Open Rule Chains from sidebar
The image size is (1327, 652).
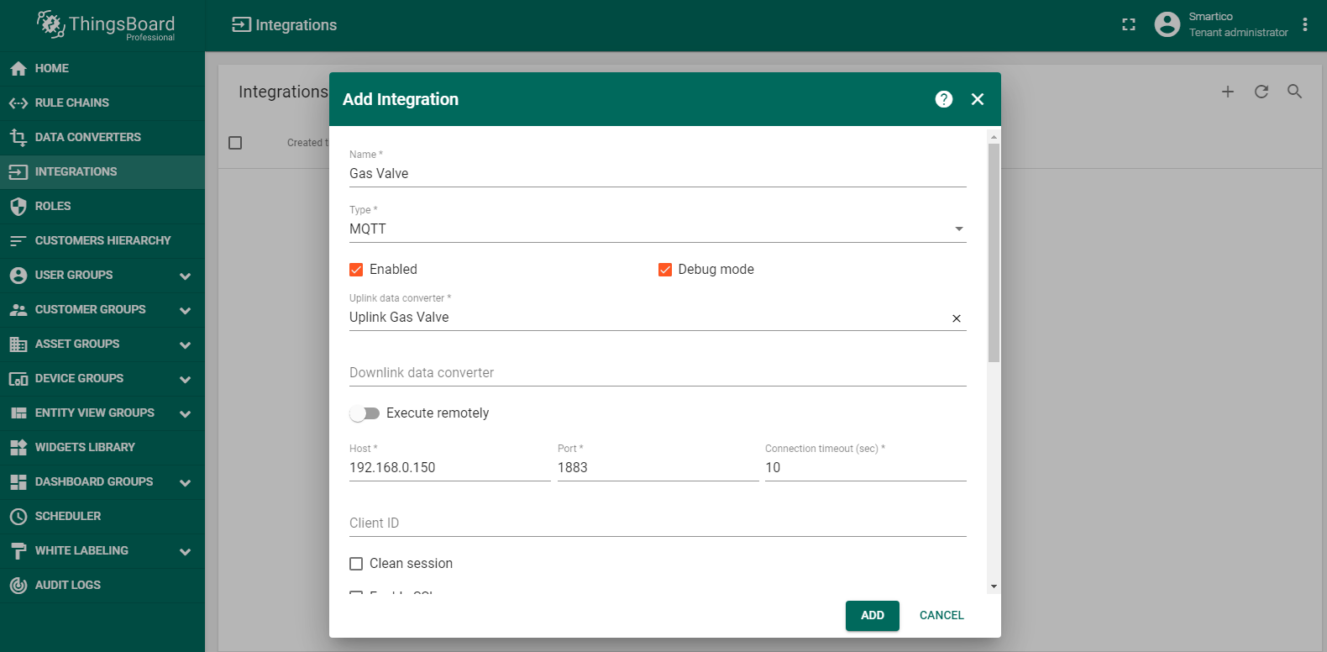pyautogui.click(x=71, y=103)
